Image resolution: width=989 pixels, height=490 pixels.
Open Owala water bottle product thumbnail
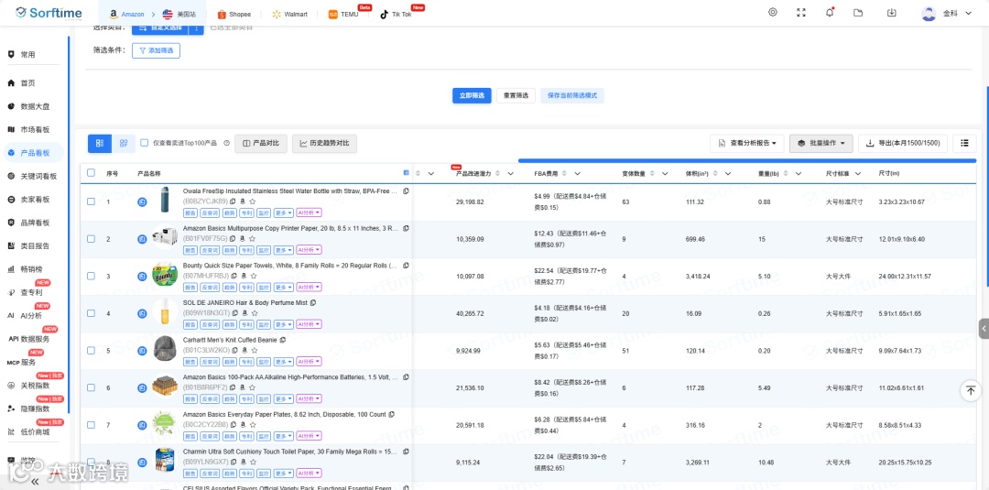pos(165,200)
